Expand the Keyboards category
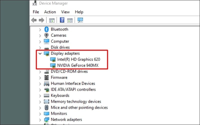200x125 pixels. [40, 95]
